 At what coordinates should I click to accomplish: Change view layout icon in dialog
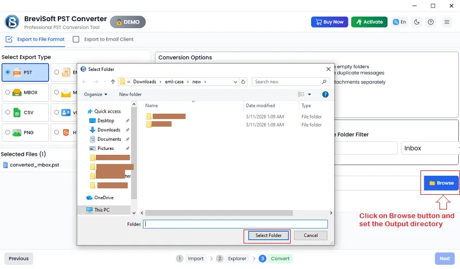[x=301, y=94]
